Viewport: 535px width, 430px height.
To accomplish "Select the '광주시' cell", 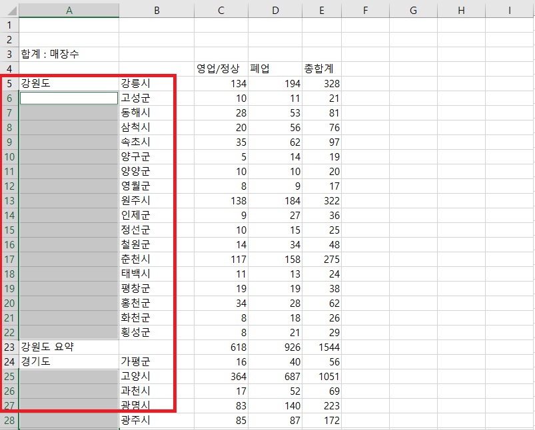I will click(x=157, y=421).
